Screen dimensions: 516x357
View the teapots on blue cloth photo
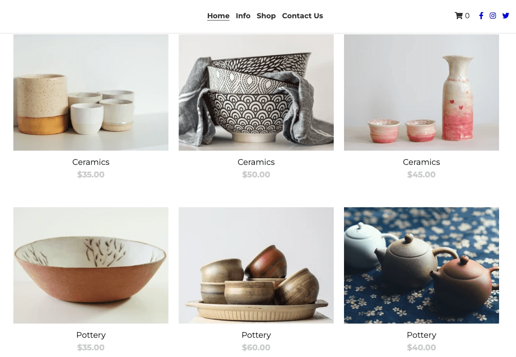tap(421, 265)
